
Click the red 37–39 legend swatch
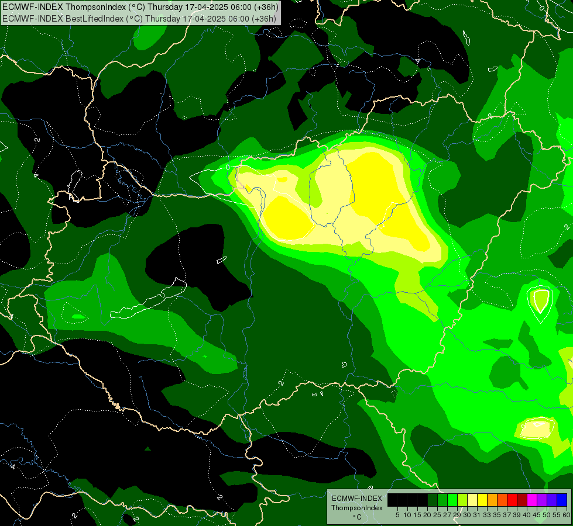pyautogui.click(x=512, y=500)
